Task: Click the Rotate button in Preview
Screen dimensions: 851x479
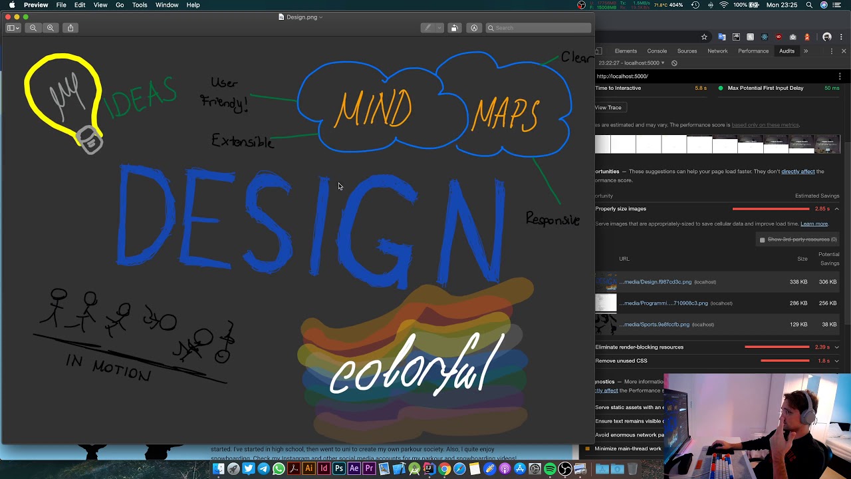Action: (x=454, y=28)
